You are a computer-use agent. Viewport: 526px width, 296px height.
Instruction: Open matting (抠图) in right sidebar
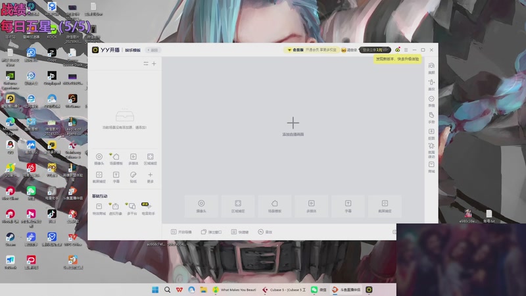[431, 134]
